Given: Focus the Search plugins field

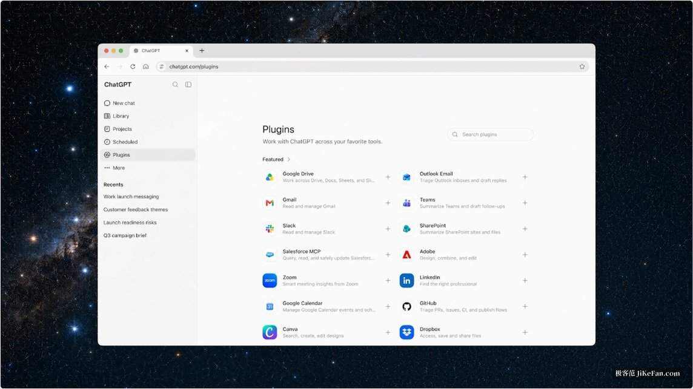Looking at the screenshot, I should 490,134.
